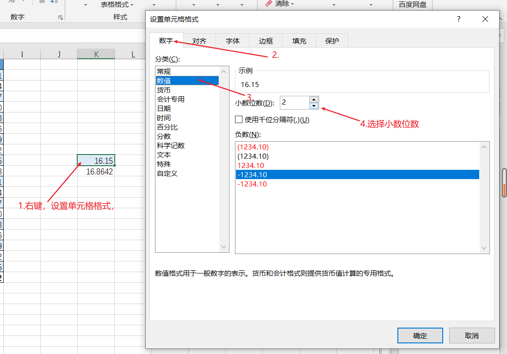Select column J header in spreadsheet
507x354 pixels.
[59, 54]
